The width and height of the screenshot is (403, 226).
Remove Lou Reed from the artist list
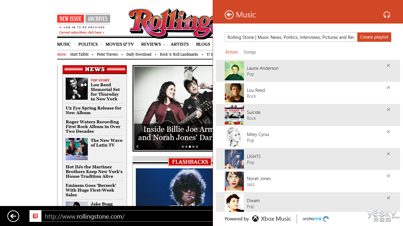pyautogui.click(x=388, y=88)
